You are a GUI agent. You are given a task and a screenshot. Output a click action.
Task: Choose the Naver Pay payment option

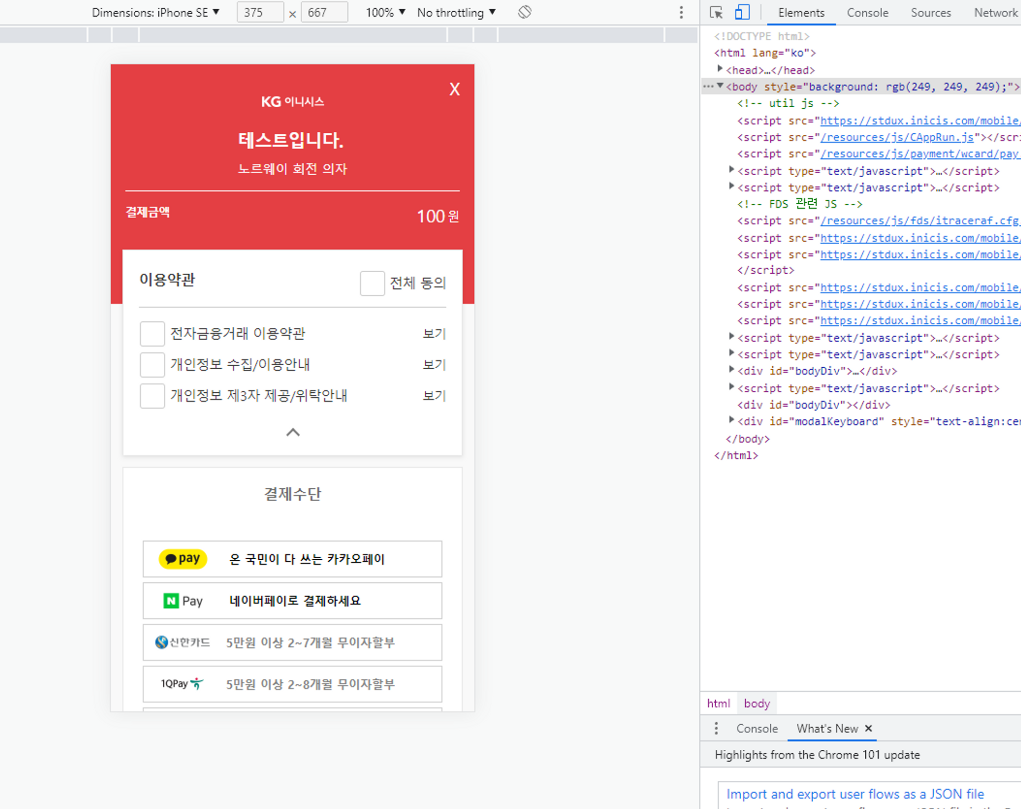pyautogui.click(x=292, y=601)
